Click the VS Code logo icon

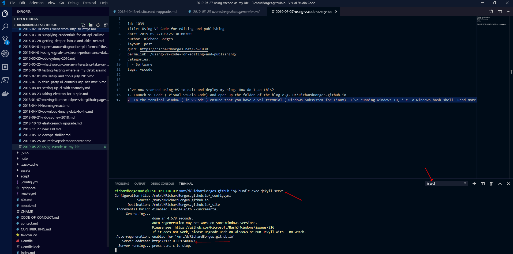point(3,3)
